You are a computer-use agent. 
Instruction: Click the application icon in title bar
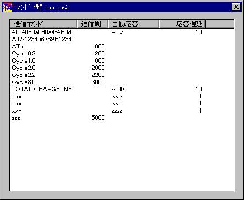click(x=8, y=7)
